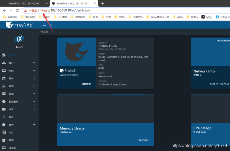Screen dimensions: 230x151
Task: Click the not-secure warning triangle
Action: 25,10
